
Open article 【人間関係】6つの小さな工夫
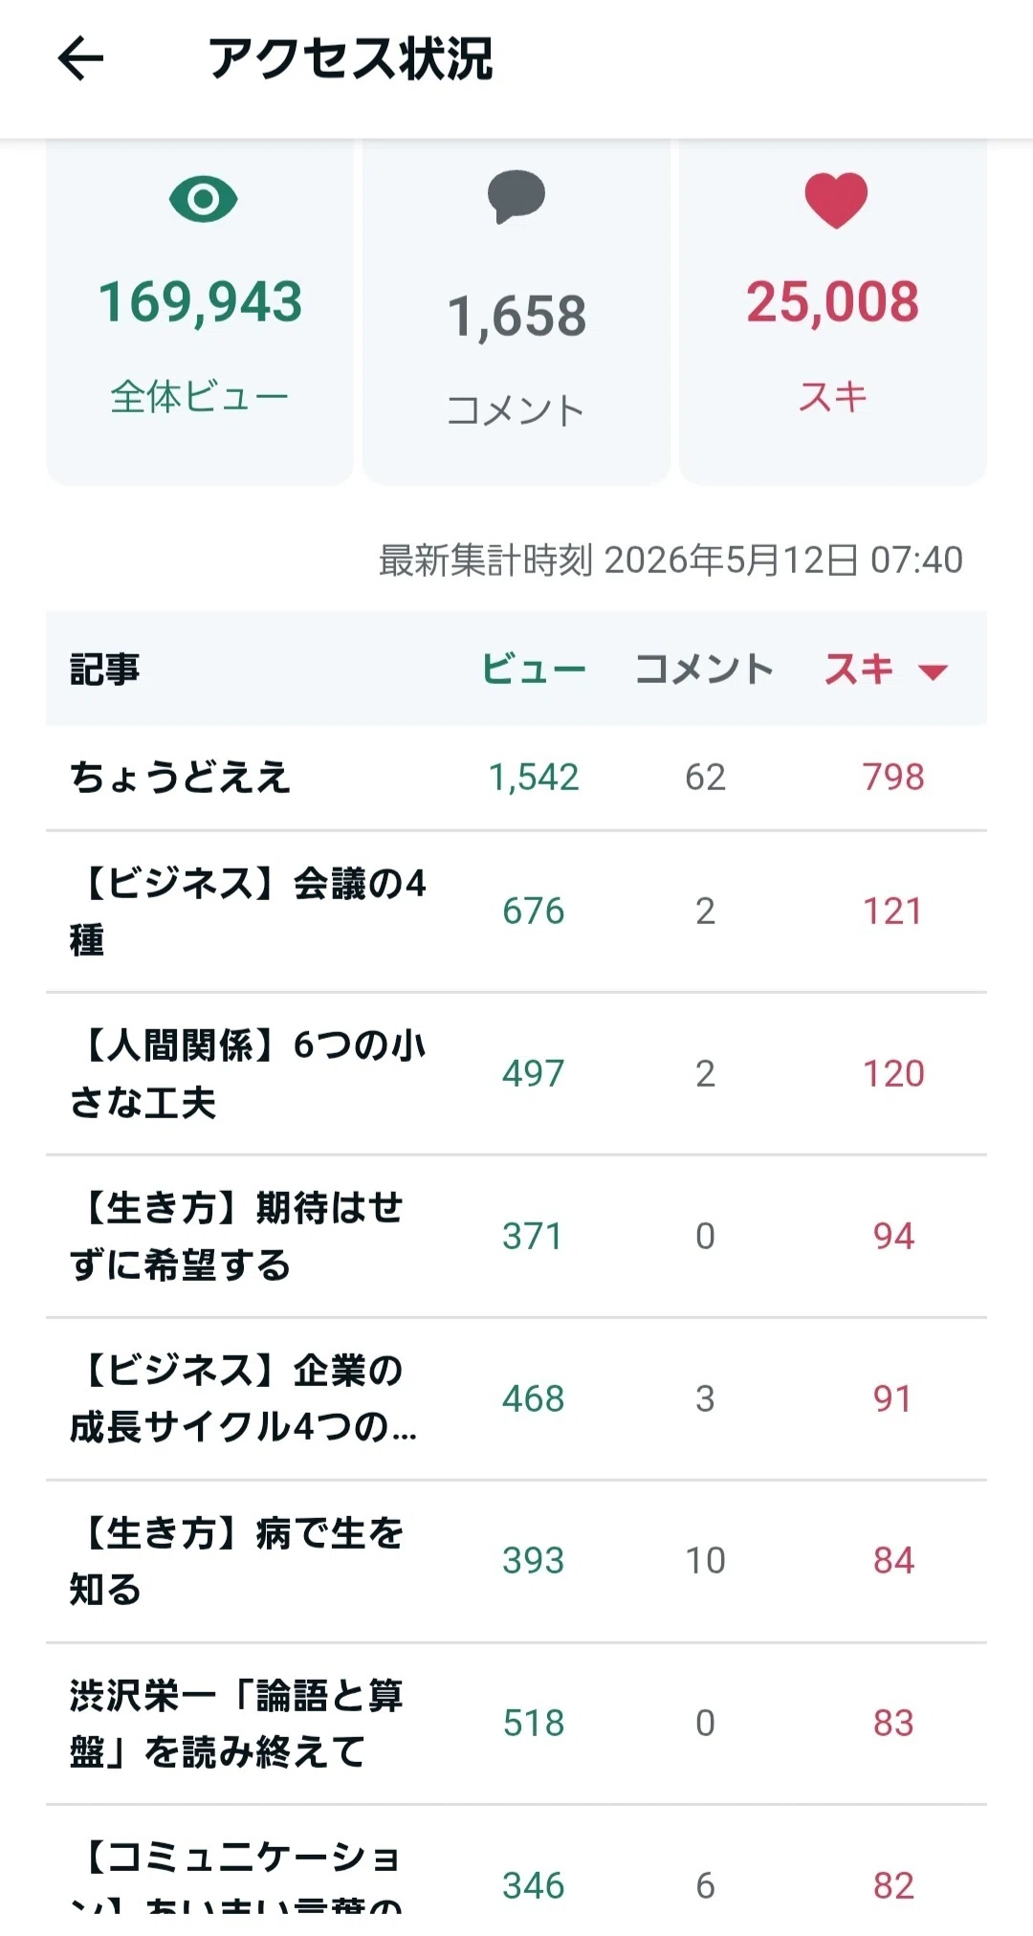click(x=516, y=1074)
